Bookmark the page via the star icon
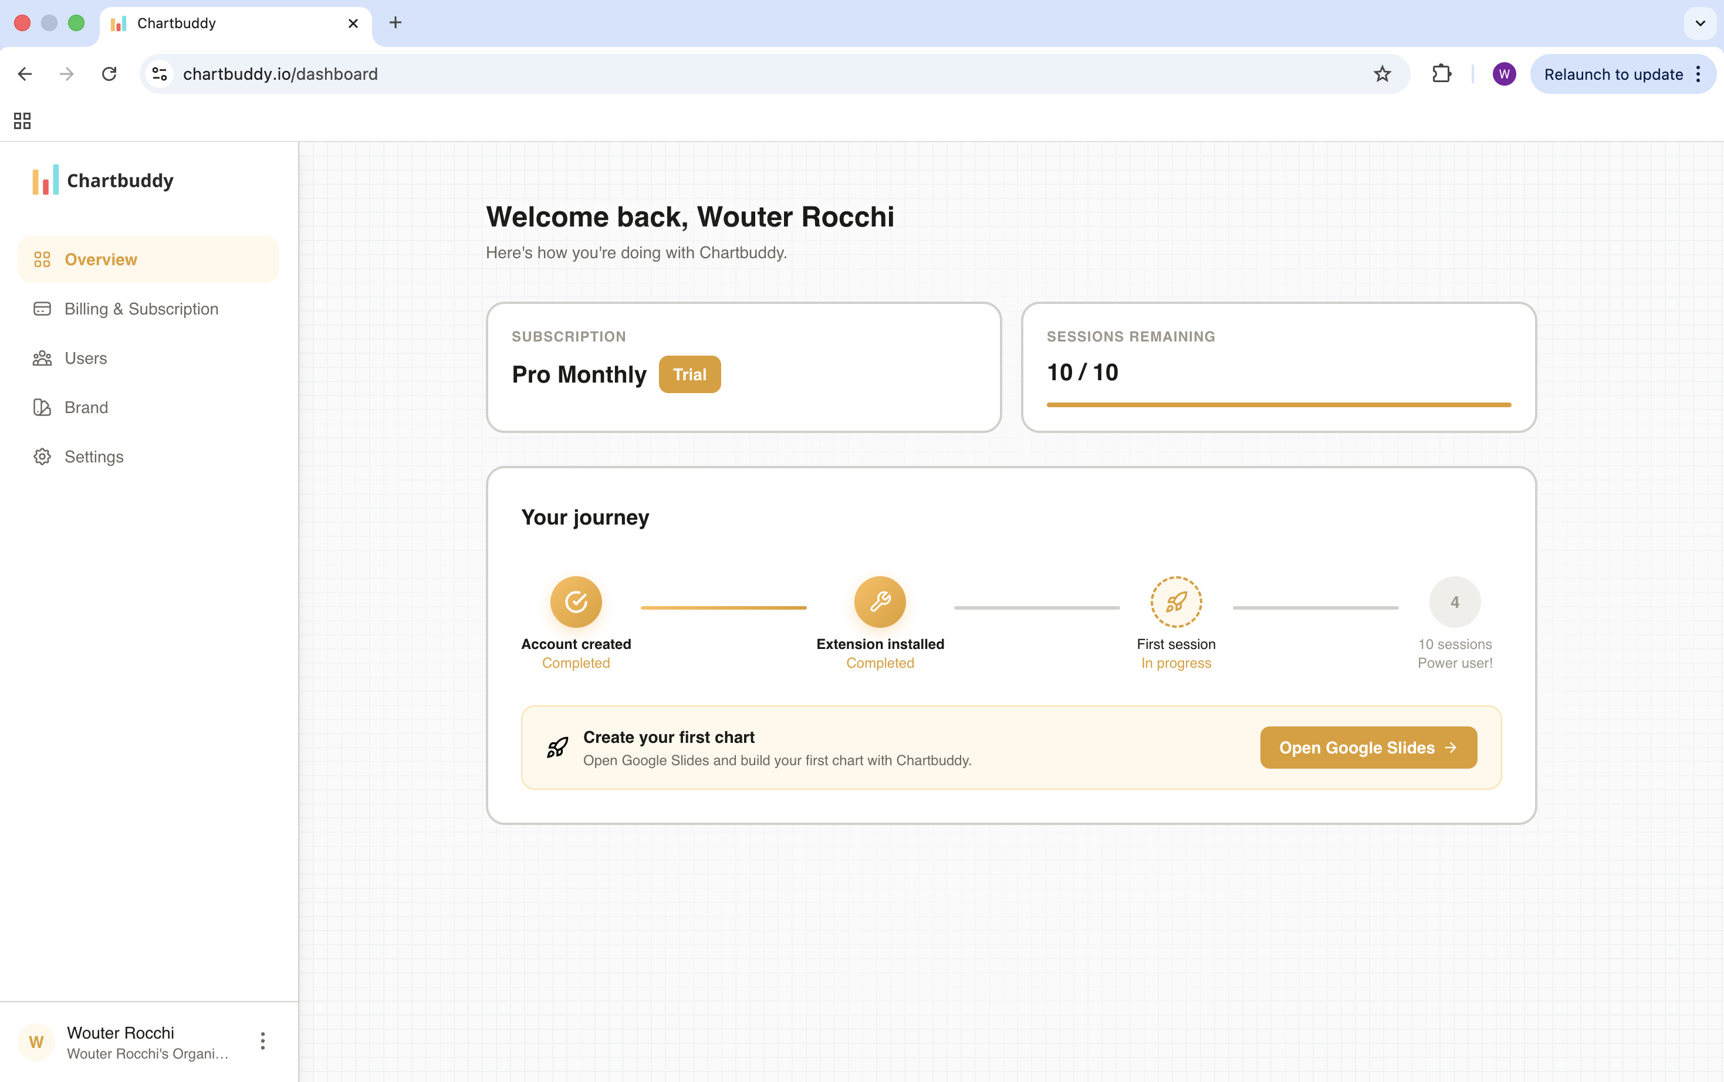 [x=1381, y=74]
